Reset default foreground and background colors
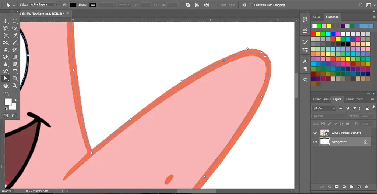 [x=6, y=109]
